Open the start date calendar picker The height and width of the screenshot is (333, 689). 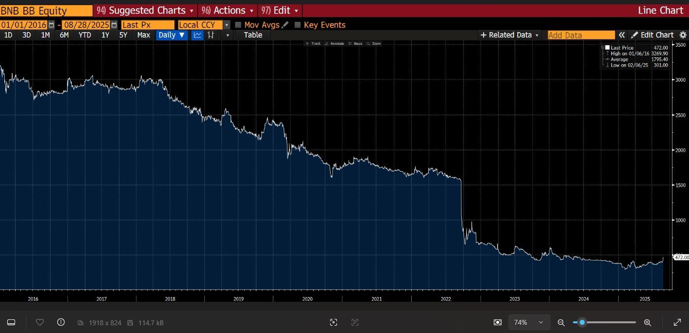click(51, 25)
